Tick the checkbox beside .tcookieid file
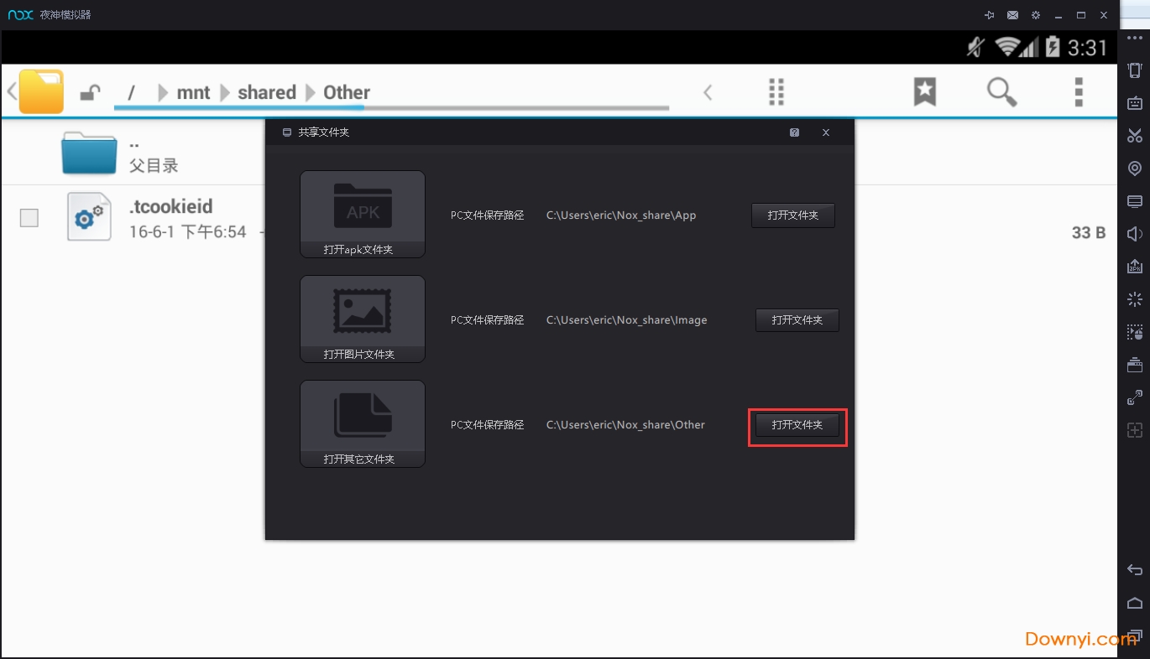 (29, 218)
